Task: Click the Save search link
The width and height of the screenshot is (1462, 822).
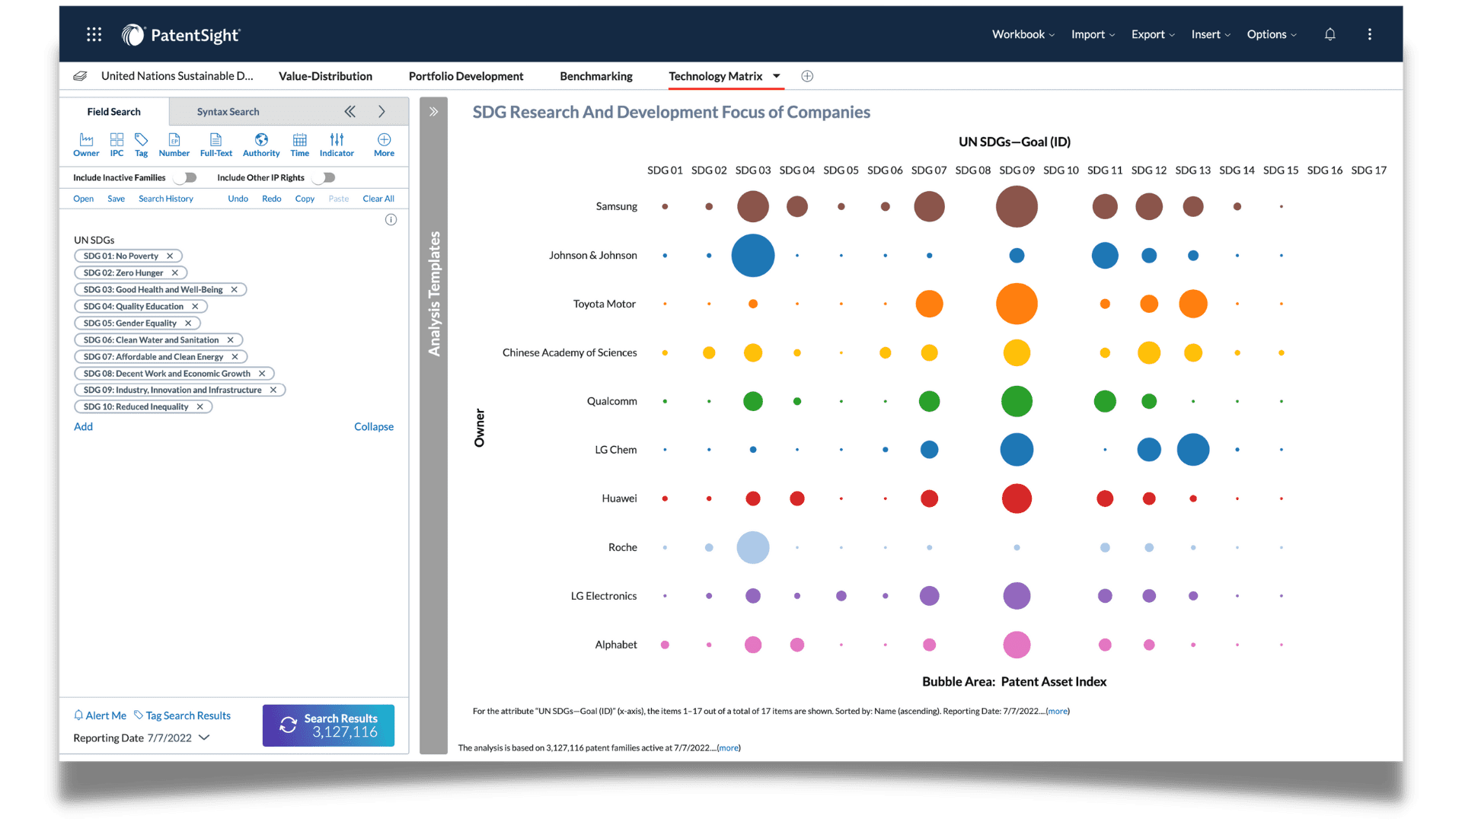Action: click(116, 199)
